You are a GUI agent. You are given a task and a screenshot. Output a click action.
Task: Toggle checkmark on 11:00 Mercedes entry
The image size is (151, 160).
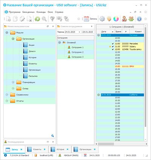click(113, 44)
